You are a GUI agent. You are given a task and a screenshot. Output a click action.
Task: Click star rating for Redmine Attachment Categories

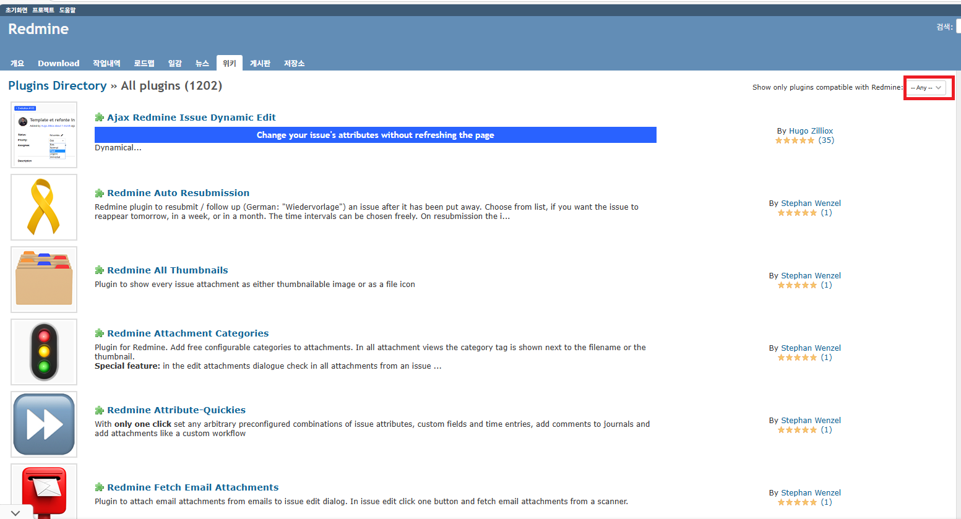point(798,358)
